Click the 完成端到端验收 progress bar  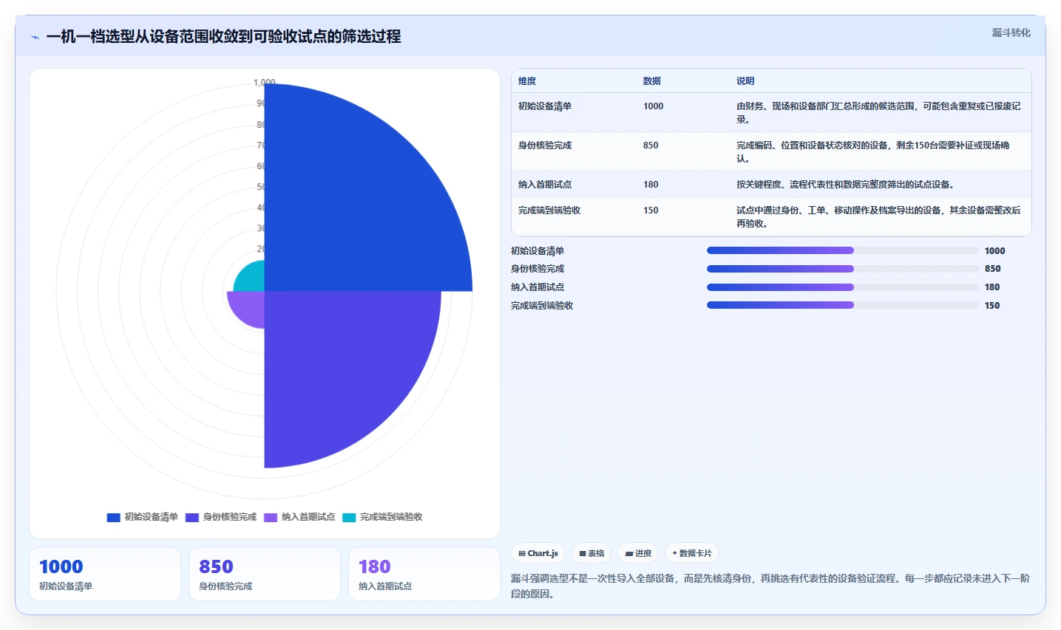(842, 305)
